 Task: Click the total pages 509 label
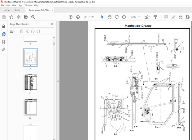point(92,17)
